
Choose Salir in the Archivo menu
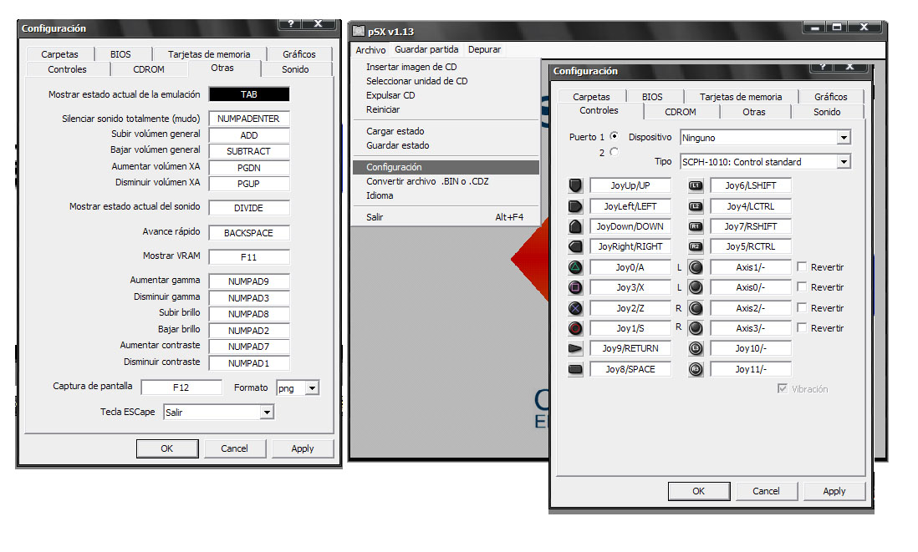446,217
